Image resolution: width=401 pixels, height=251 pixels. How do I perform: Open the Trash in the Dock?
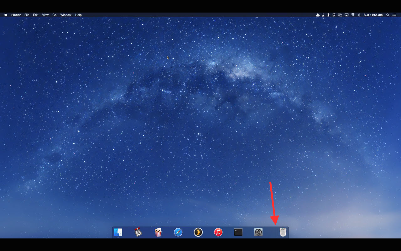(x=283, y=232)
